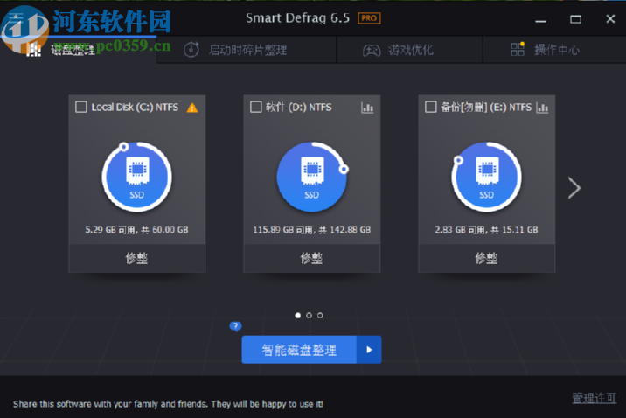The image size is (626, 418).
Task: Click the blue question mark help bubble
Action: (235, 326)
